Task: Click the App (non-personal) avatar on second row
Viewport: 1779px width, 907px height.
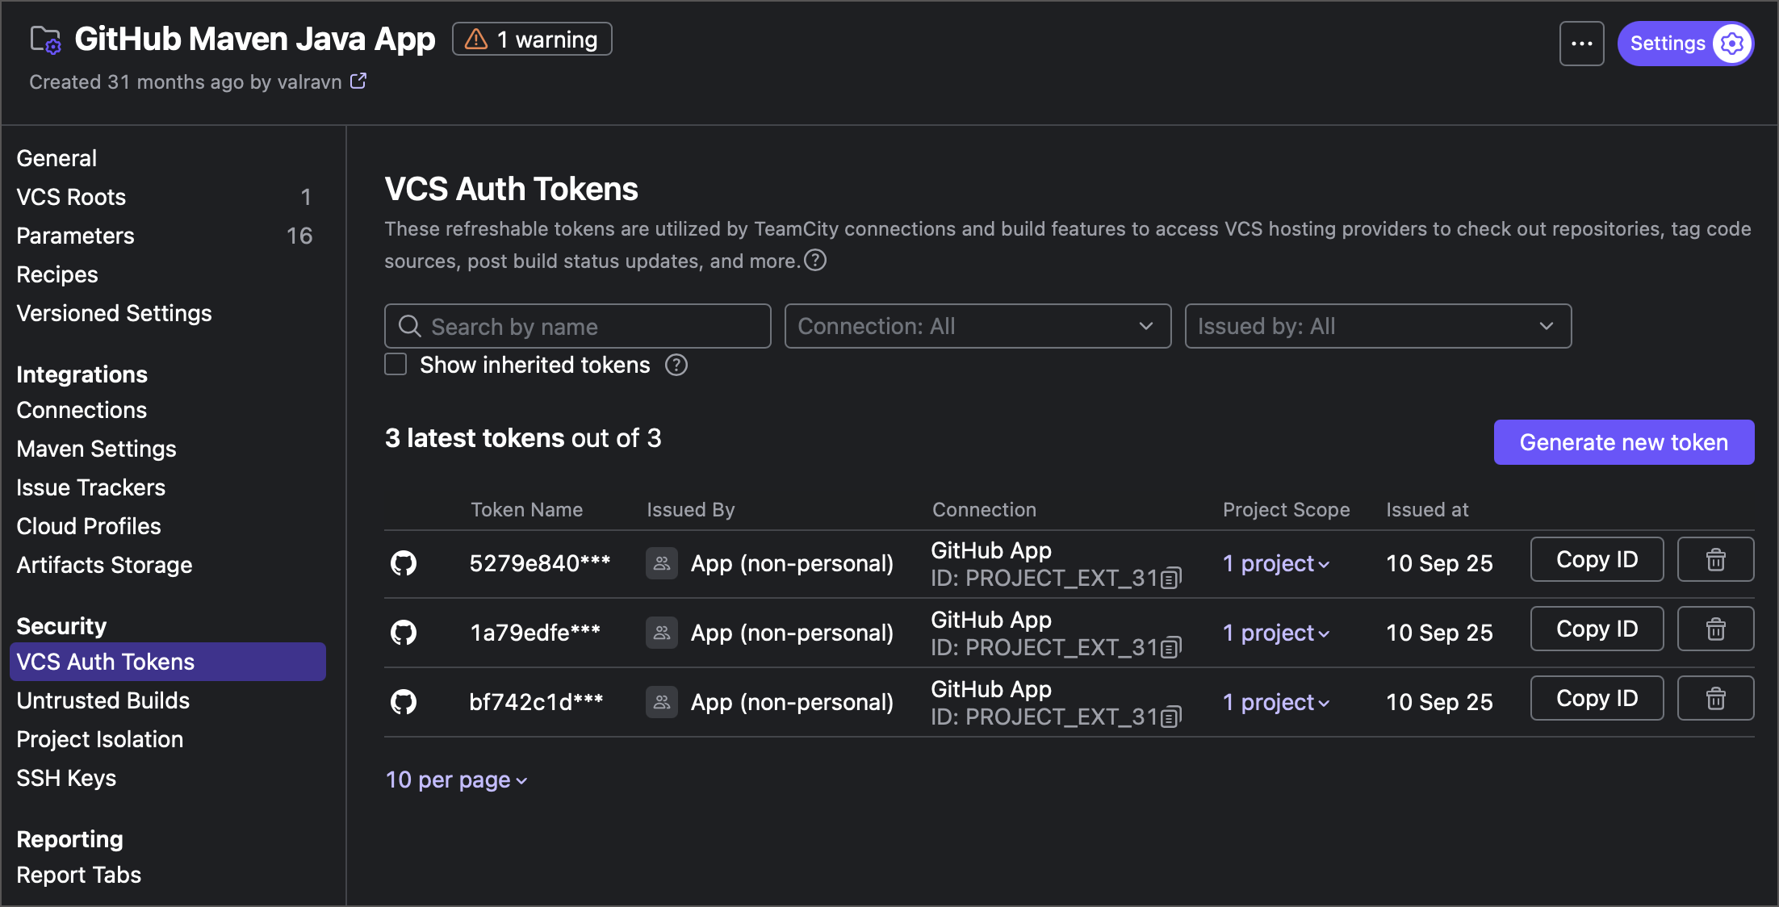Action: pyautogui.click(x=661, y=633)
